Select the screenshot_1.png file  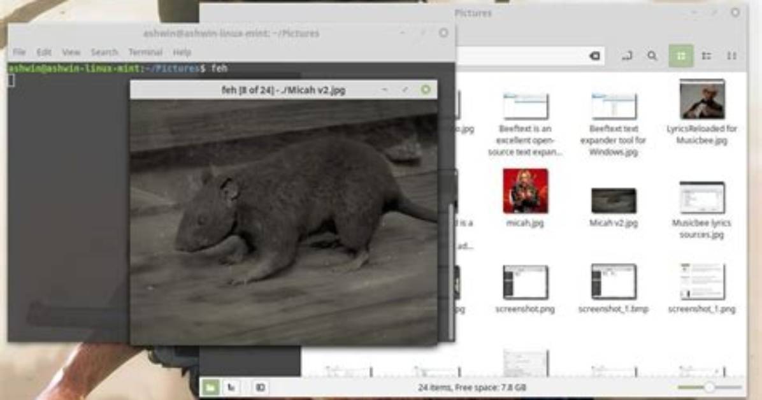pos(701,289)
